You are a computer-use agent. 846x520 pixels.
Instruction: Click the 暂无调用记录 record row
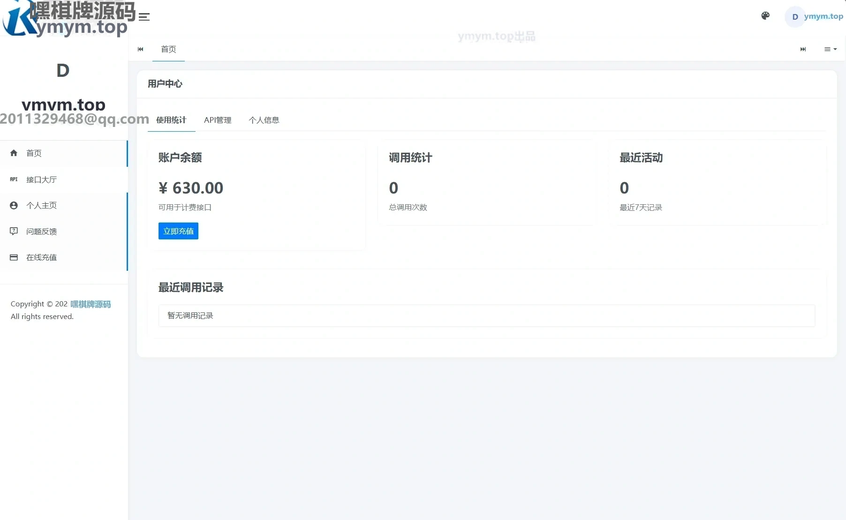(487, 316)
